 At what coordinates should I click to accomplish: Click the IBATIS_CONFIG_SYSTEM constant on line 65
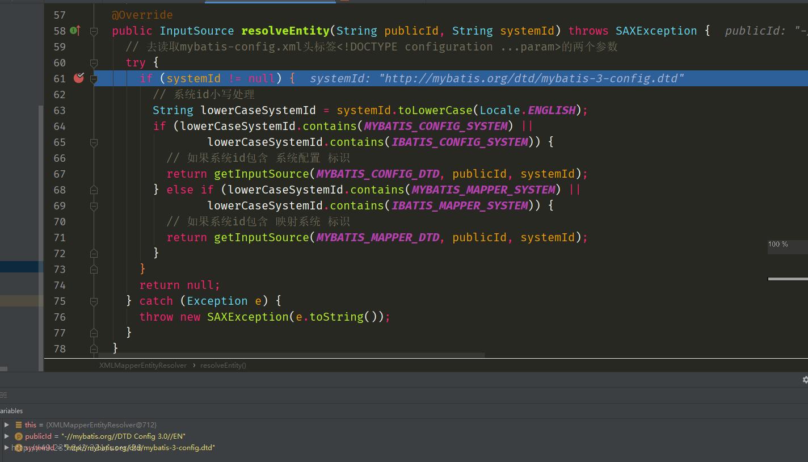460,142
